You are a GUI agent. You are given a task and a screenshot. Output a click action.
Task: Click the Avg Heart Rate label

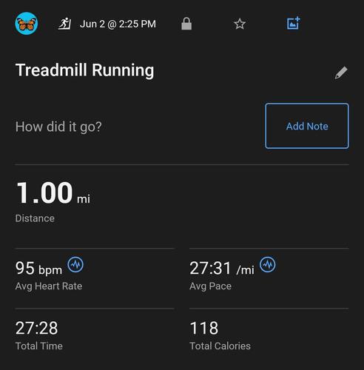point(49,286)
